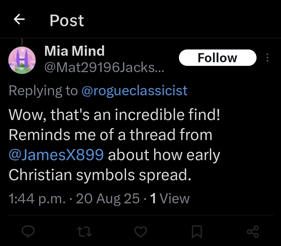Repost this post
This screenshot has width=281, height=246.
(x=85, y=231)
